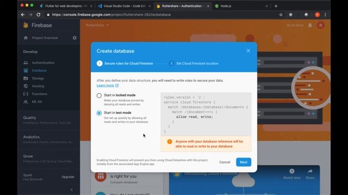Screen dimensions: 348x195
Task: Switch to Node.js tab
Action: [x=241, y=6]
